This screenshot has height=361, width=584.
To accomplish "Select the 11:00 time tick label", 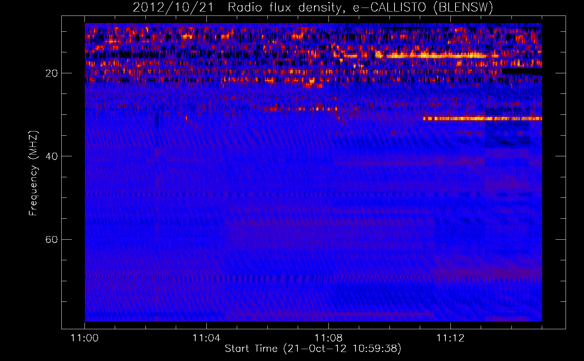I will coord(85,338).
